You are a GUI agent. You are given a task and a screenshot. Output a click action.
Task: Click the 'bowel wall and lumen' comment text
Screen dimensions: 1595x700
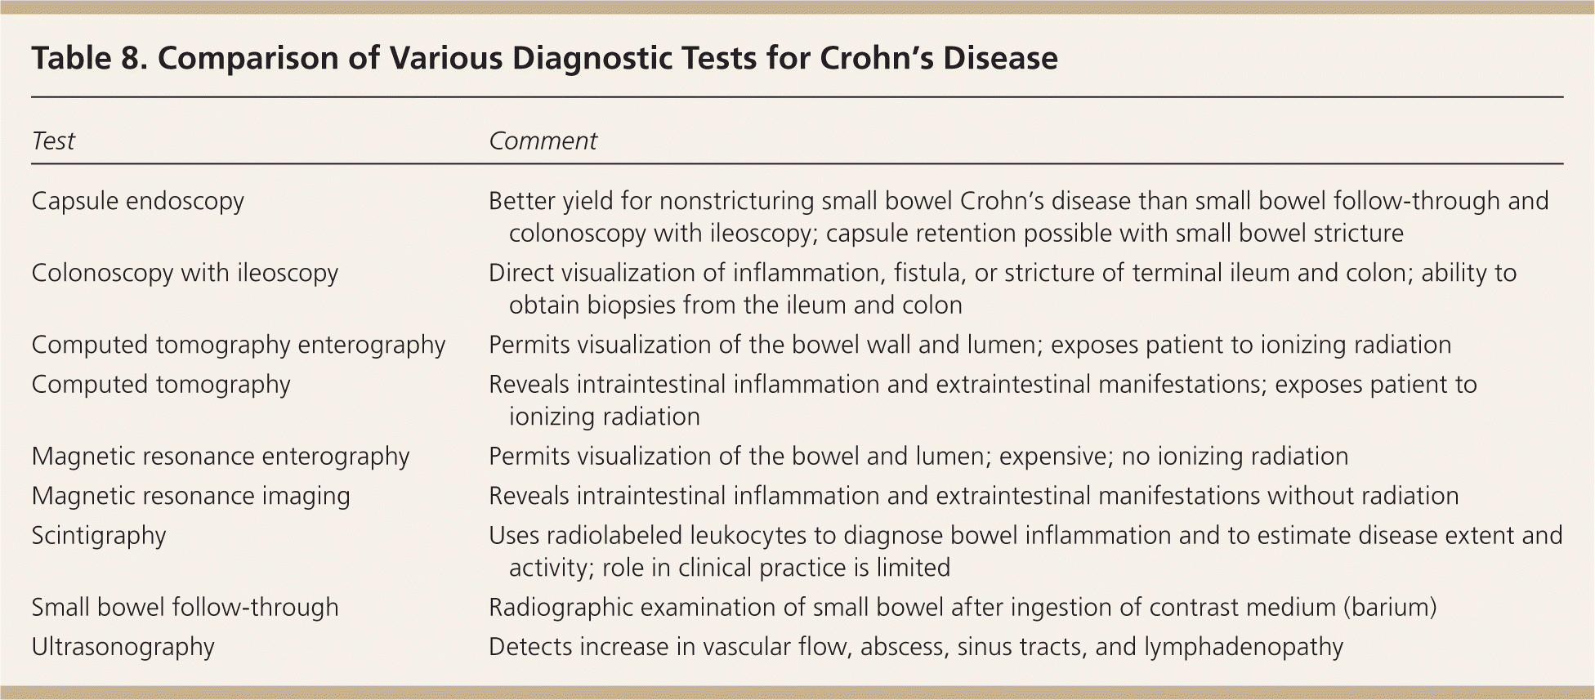point(969,345)
